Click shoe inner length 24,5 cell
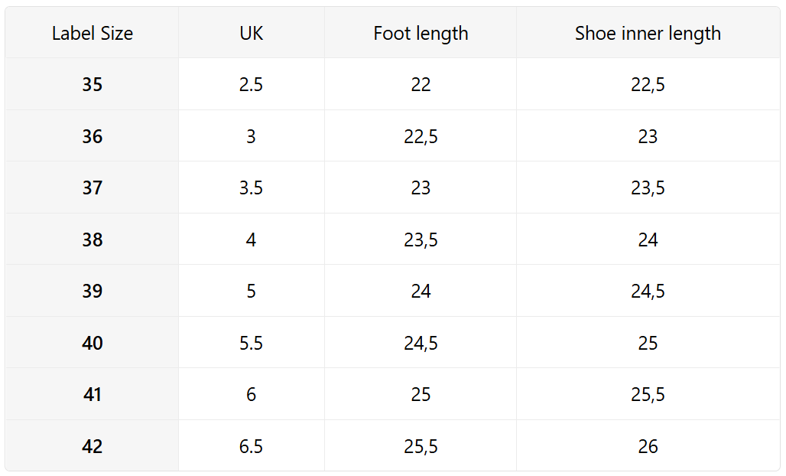Screen dimensions: 786x476 tap(648, 292)
